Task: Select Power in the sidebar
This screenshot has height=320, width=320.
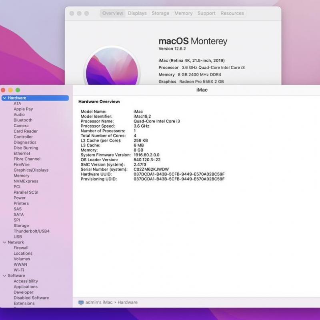Action: click(20, 198)
